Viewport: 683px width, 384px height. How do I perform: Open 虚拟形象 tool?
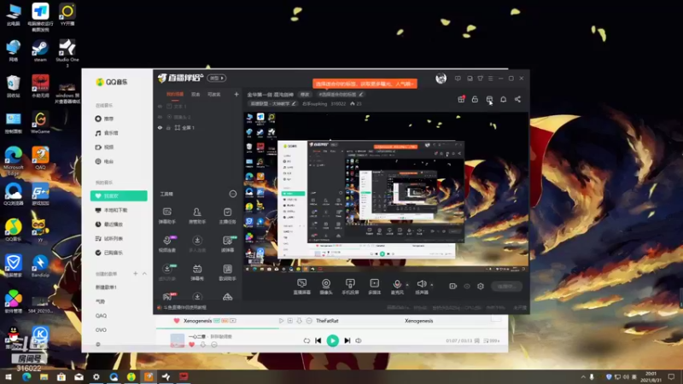[x=167, y=272]
